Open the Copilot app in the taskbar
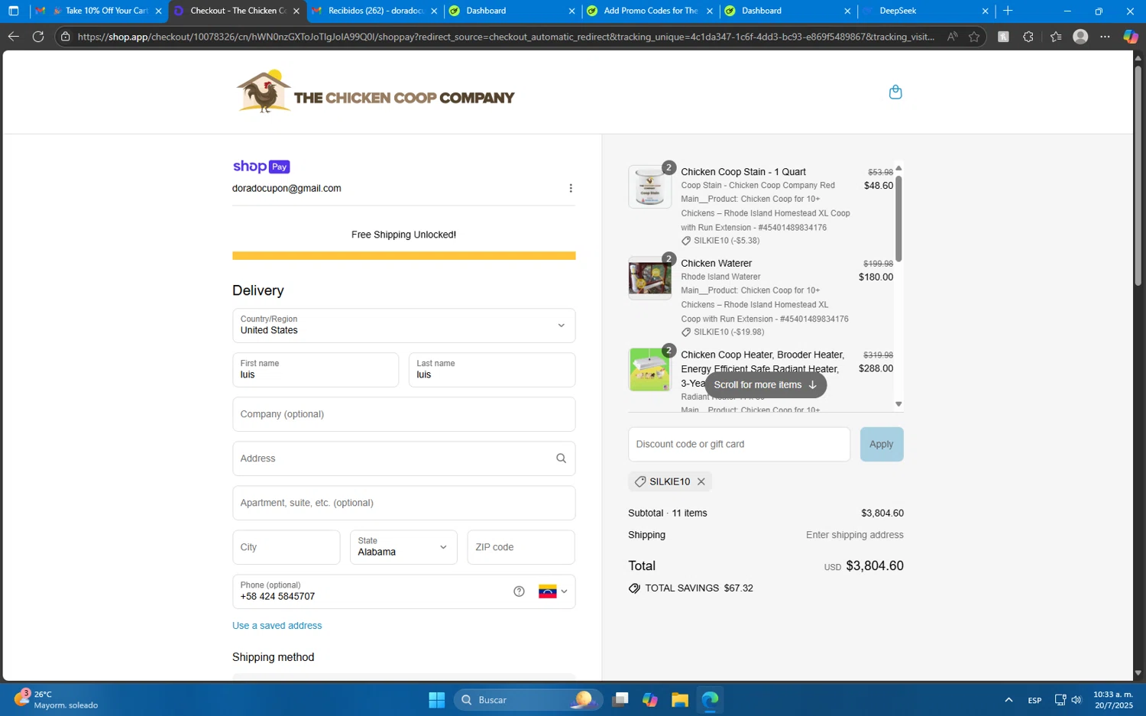 coord(650,700)
